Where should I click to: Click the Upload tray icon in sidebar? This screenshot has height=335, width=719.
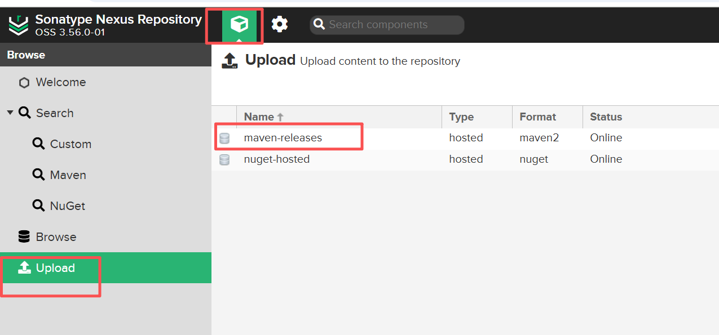(24, 267)
